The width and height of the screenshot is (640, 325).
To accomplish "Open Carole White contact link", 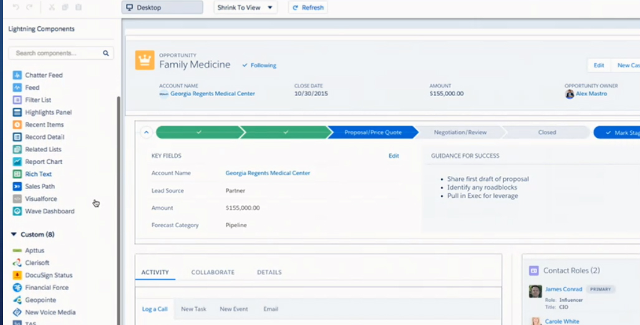I will tap(562, 321).
